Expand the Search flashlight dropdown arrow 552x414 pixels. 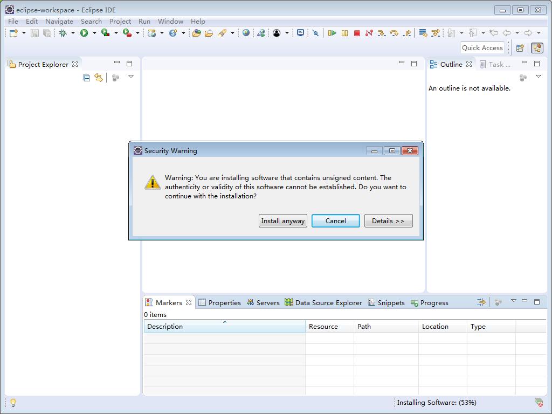[x=232, y=33]
